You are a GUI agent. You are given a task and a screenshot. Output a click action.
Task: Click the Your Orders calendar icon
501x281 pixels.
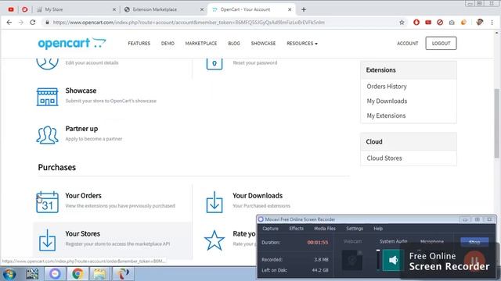pyautogui.click(x=47, y=202)
